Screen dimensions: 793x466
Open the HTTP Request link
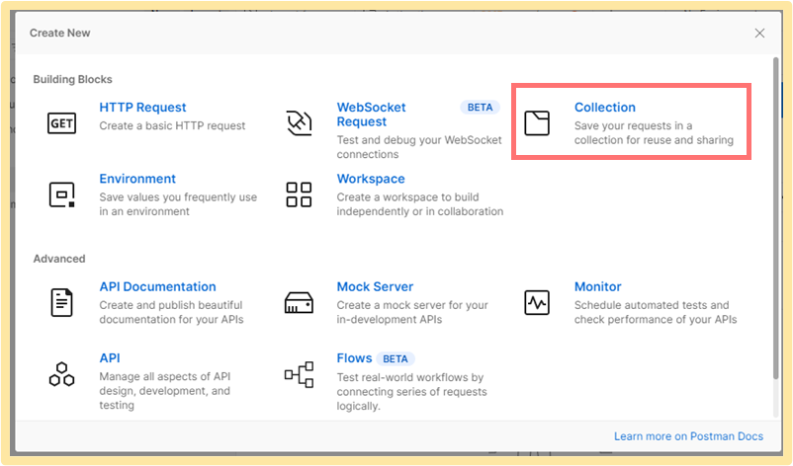(x=142, y=108)
